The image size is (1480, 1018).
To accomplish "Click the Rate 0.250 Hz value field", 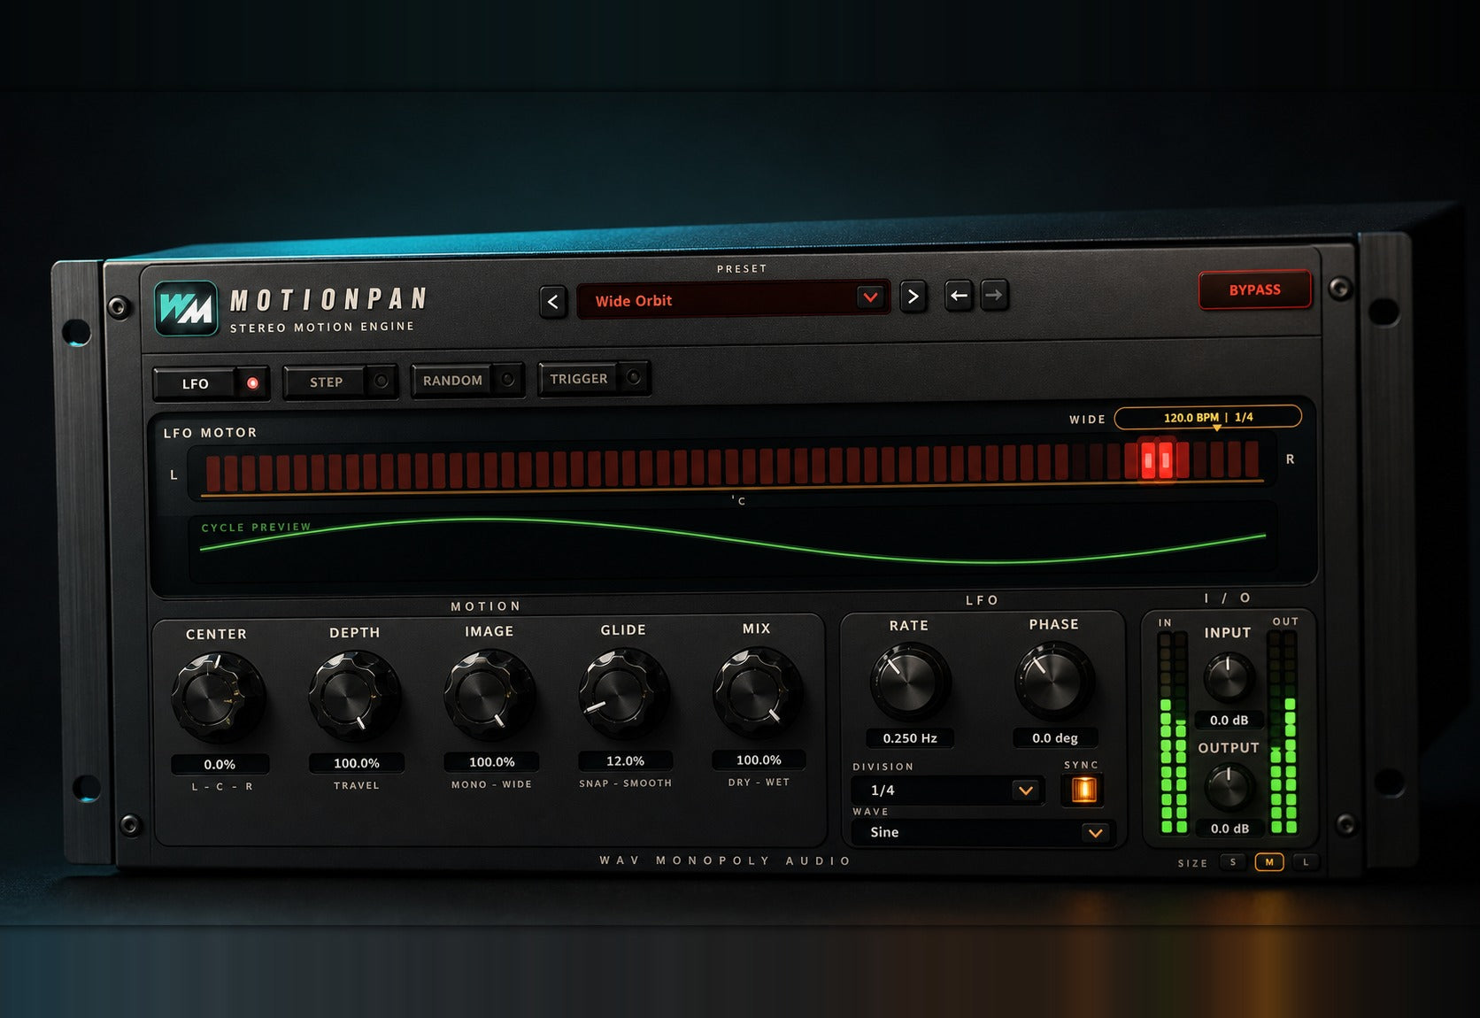I will [910, 737].
